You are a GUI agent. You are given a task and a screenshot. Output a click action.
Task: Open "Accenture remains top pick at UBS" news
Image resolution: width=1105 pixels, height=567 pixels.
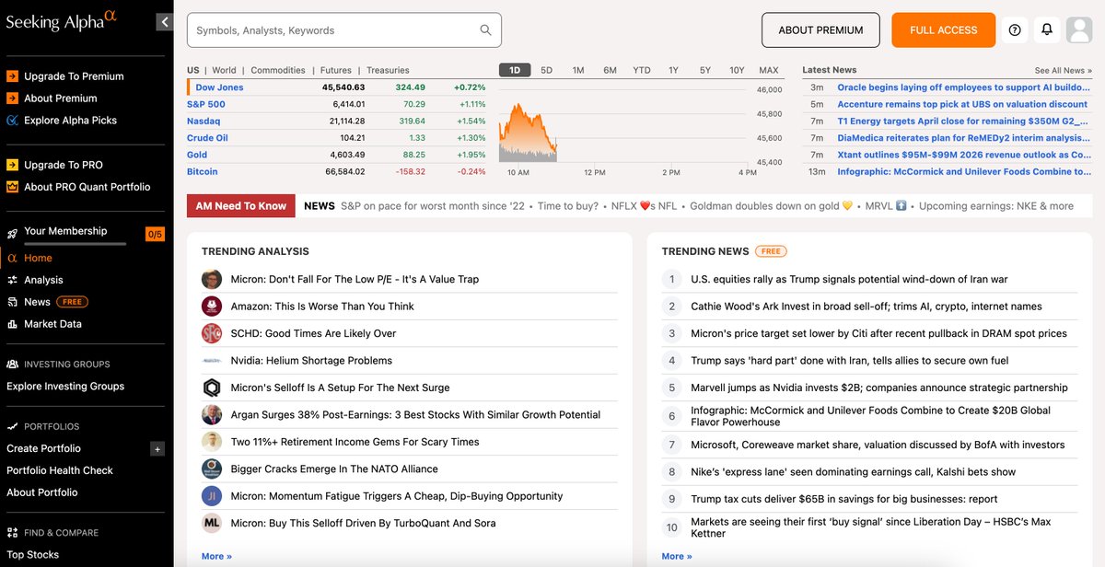[962, 104]
